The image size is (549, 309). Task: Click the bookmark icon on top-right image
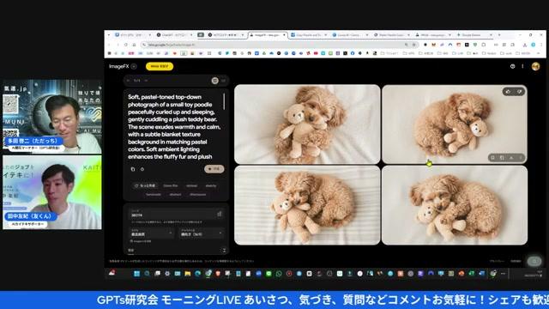[x=492, y=158]
